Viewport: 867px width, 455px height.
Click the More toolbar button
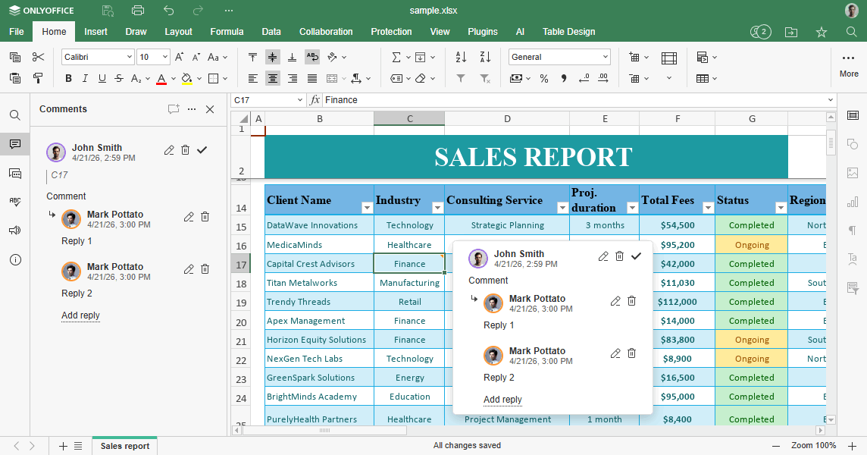click(x=849, y=64)
